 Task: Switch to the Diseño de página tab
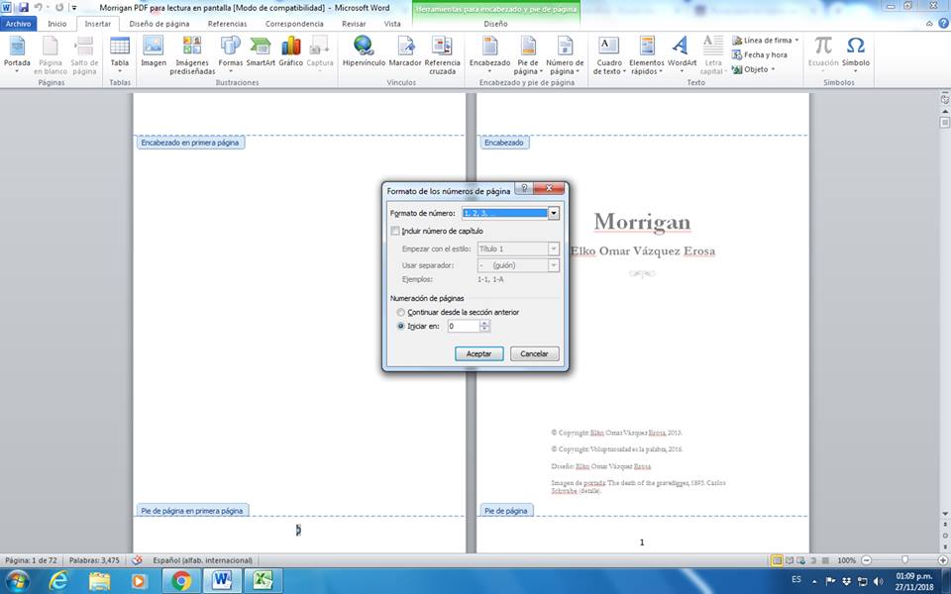pyautogui.click(x=158, y=23)
